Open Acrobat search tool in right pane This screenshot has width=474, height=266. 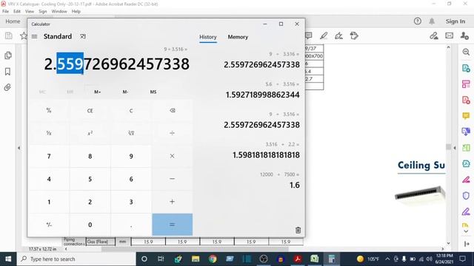[x=466, y=52]
